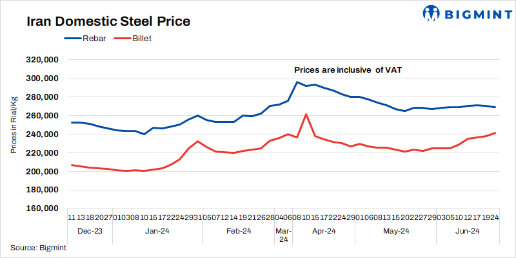Click the 'Prices in Rial/Kg' axis title
Image resolution: width=516 pixels, height=258 pixels.
[x=14, y=125]
